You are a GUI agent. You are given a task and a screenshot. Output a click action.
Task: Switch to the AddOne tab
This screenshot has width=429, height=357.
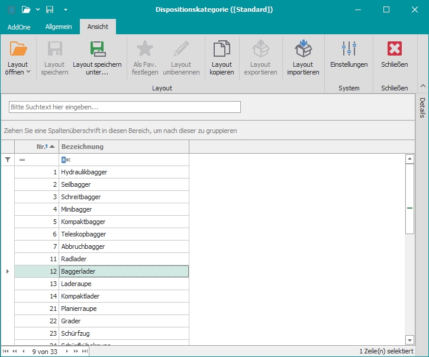click(18, 27)
